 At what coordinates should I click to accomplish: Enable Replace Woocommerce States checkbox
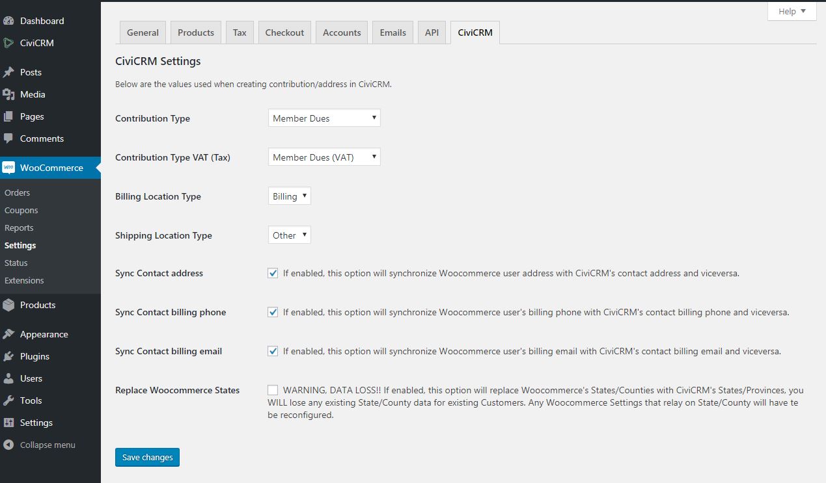coord(273,390)
